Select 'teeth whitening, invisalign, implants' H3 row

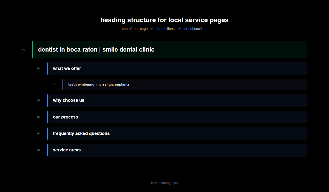185,84
